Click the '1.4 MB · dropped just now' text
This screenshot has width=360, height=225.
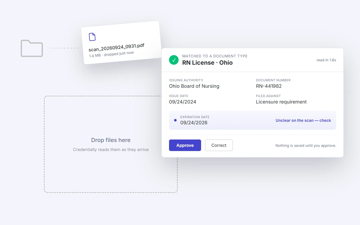coord(111,54)
